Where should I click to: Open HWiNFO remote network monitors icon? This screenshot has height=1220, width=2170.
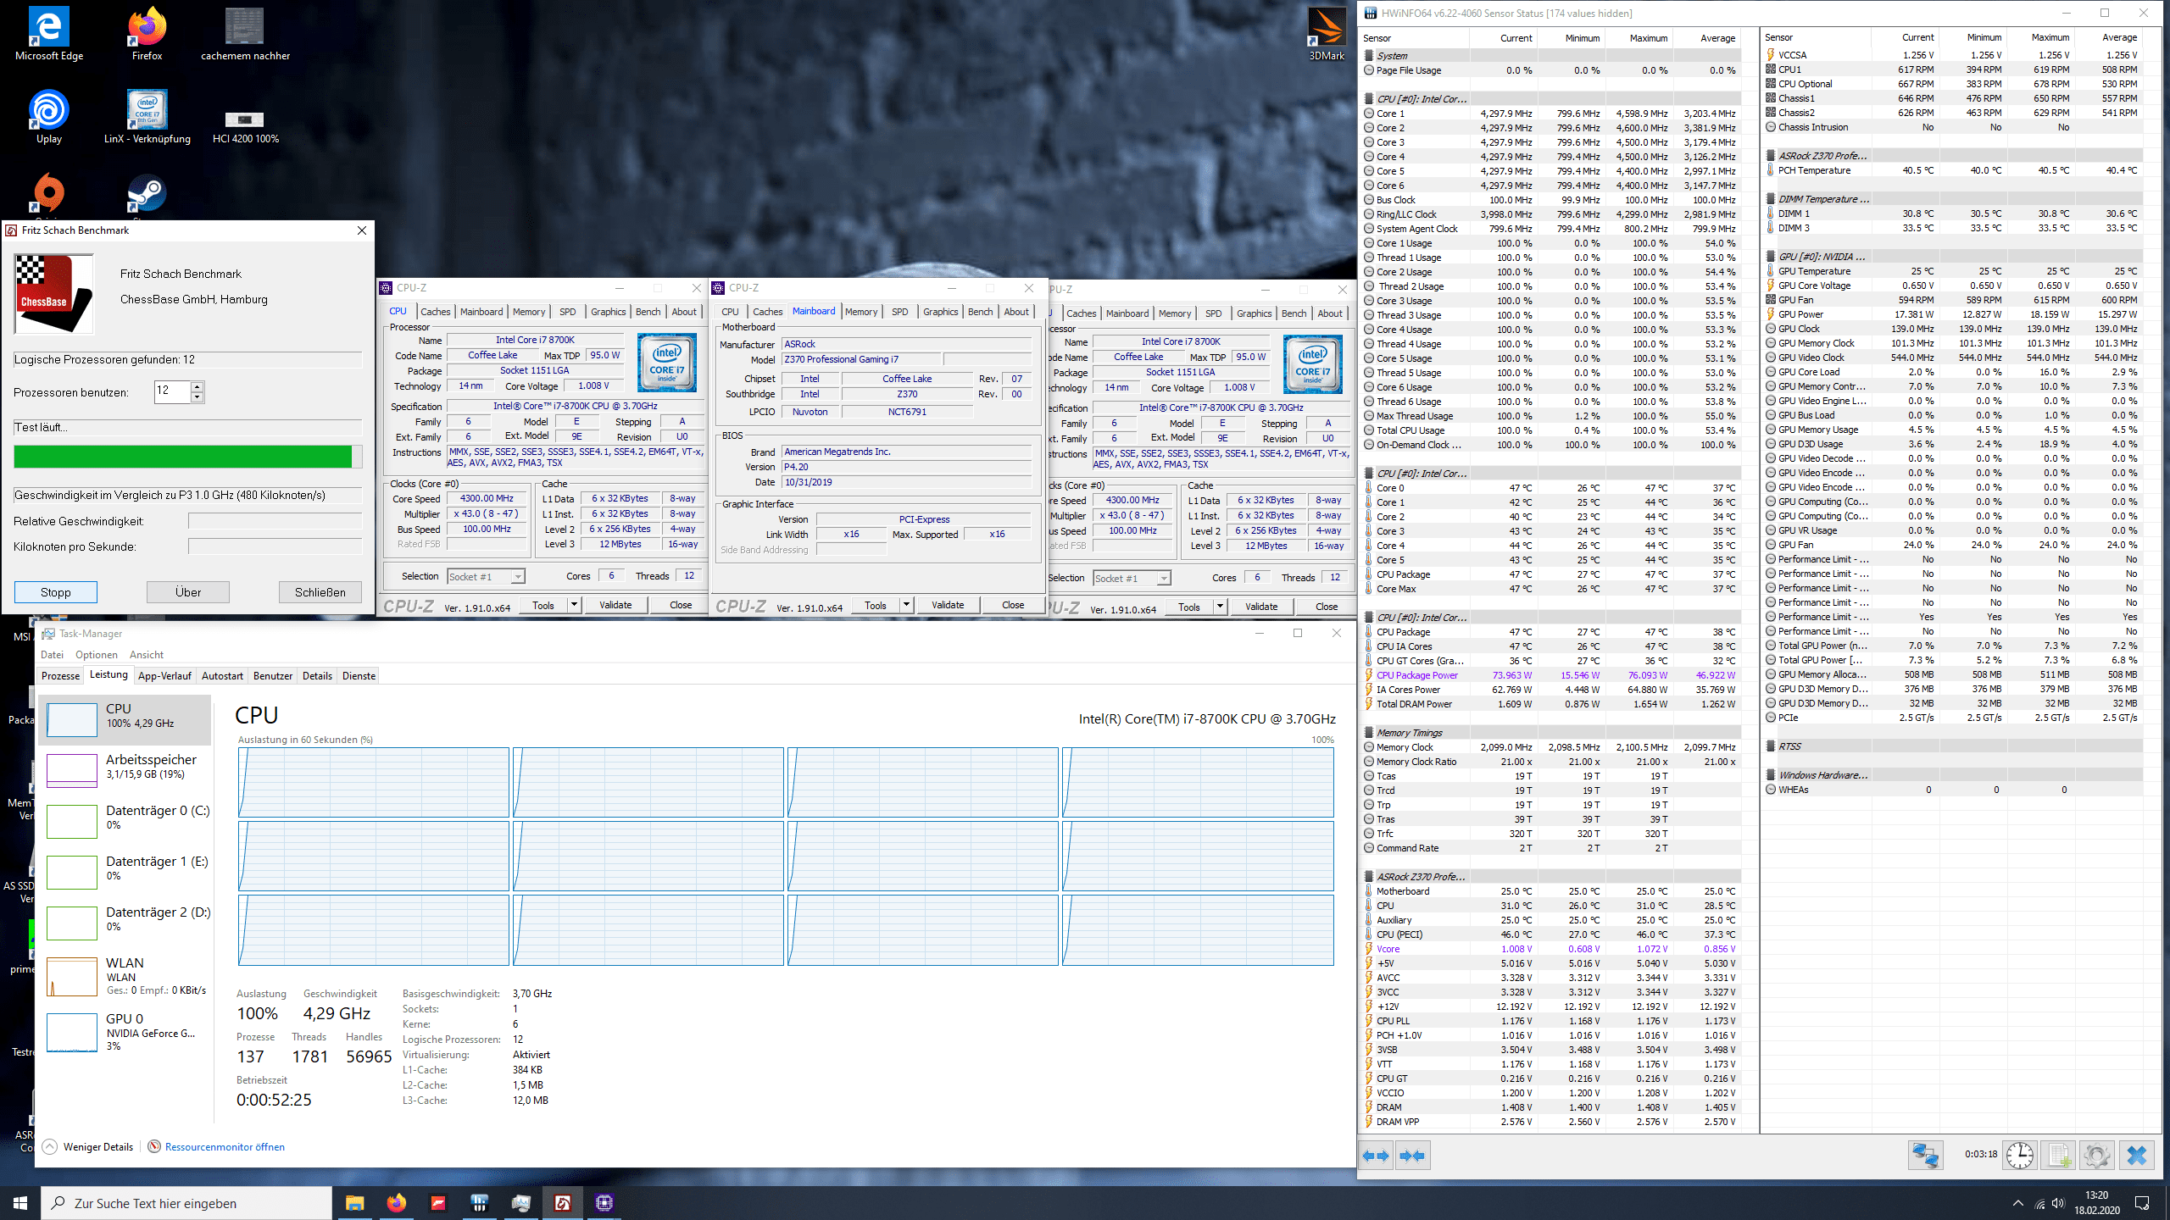1925,1155
